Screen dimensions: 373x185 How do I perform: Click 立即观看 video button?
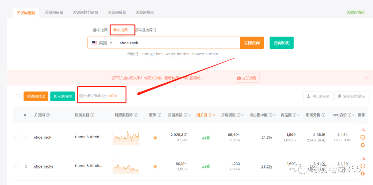tap(247, 78)
